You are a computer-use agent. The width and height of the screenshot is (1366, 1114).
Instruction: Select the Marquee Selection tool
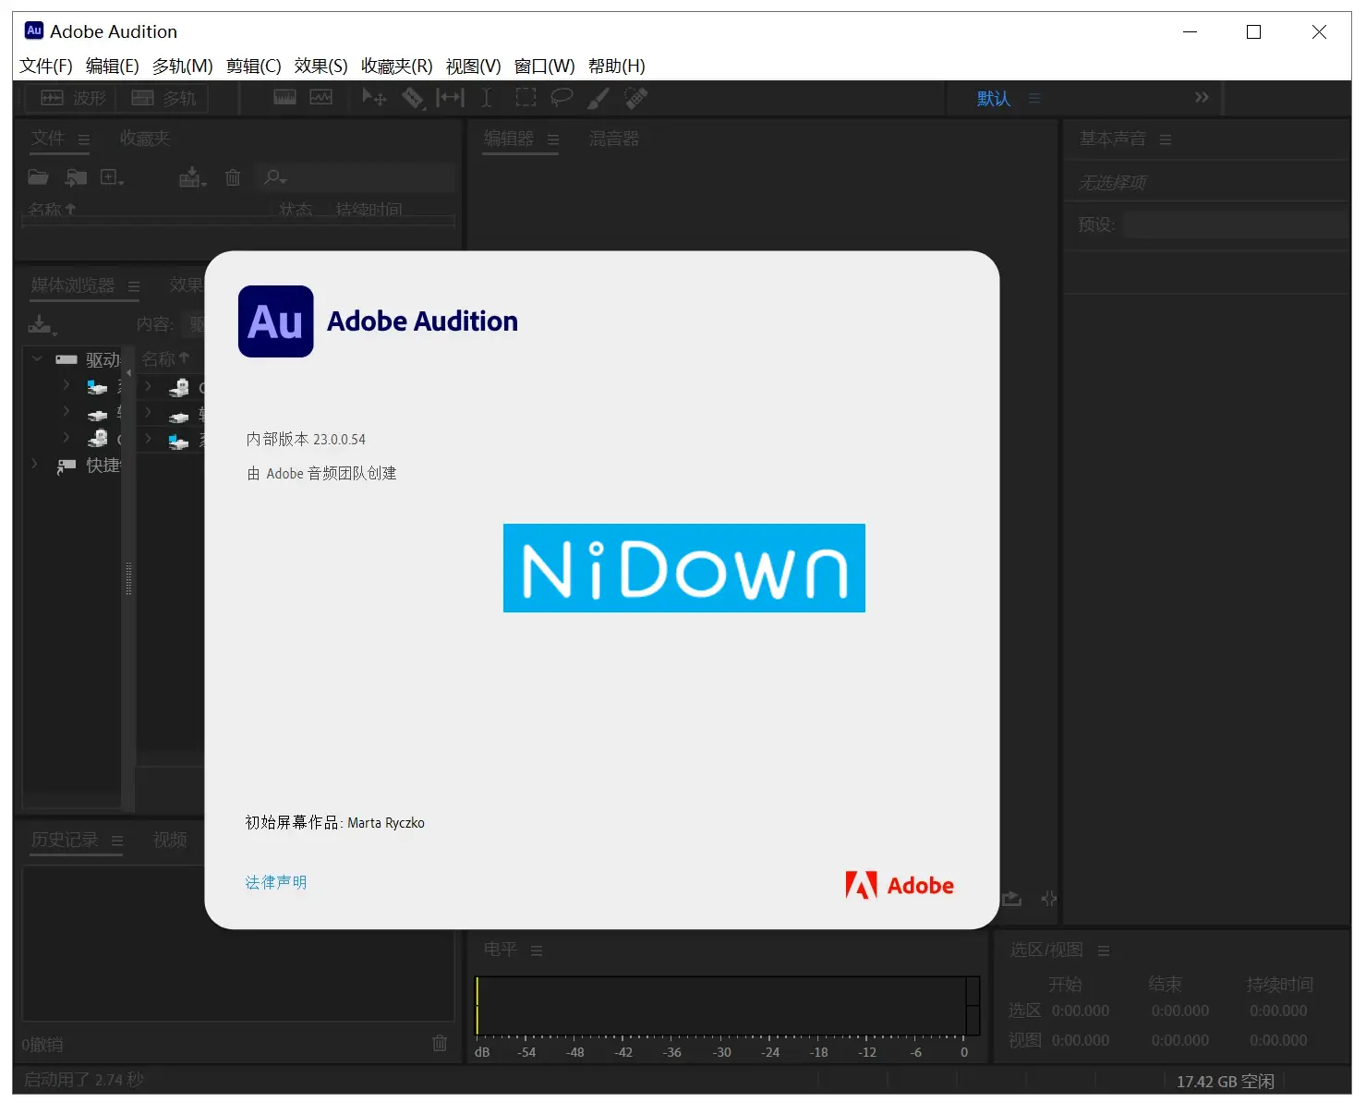(525, 97)
